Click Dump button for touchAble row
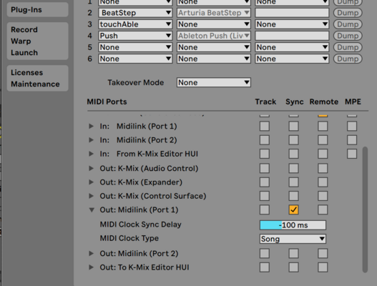Screen dimensions: 377x286 coord(348,24)
